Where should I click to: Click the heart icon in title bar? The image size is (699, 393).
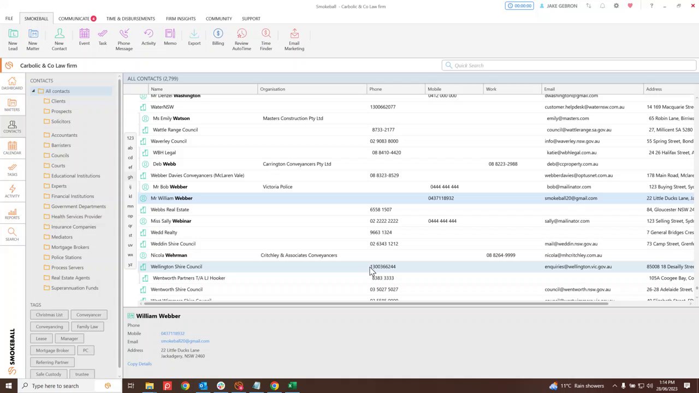click(630, 6)
